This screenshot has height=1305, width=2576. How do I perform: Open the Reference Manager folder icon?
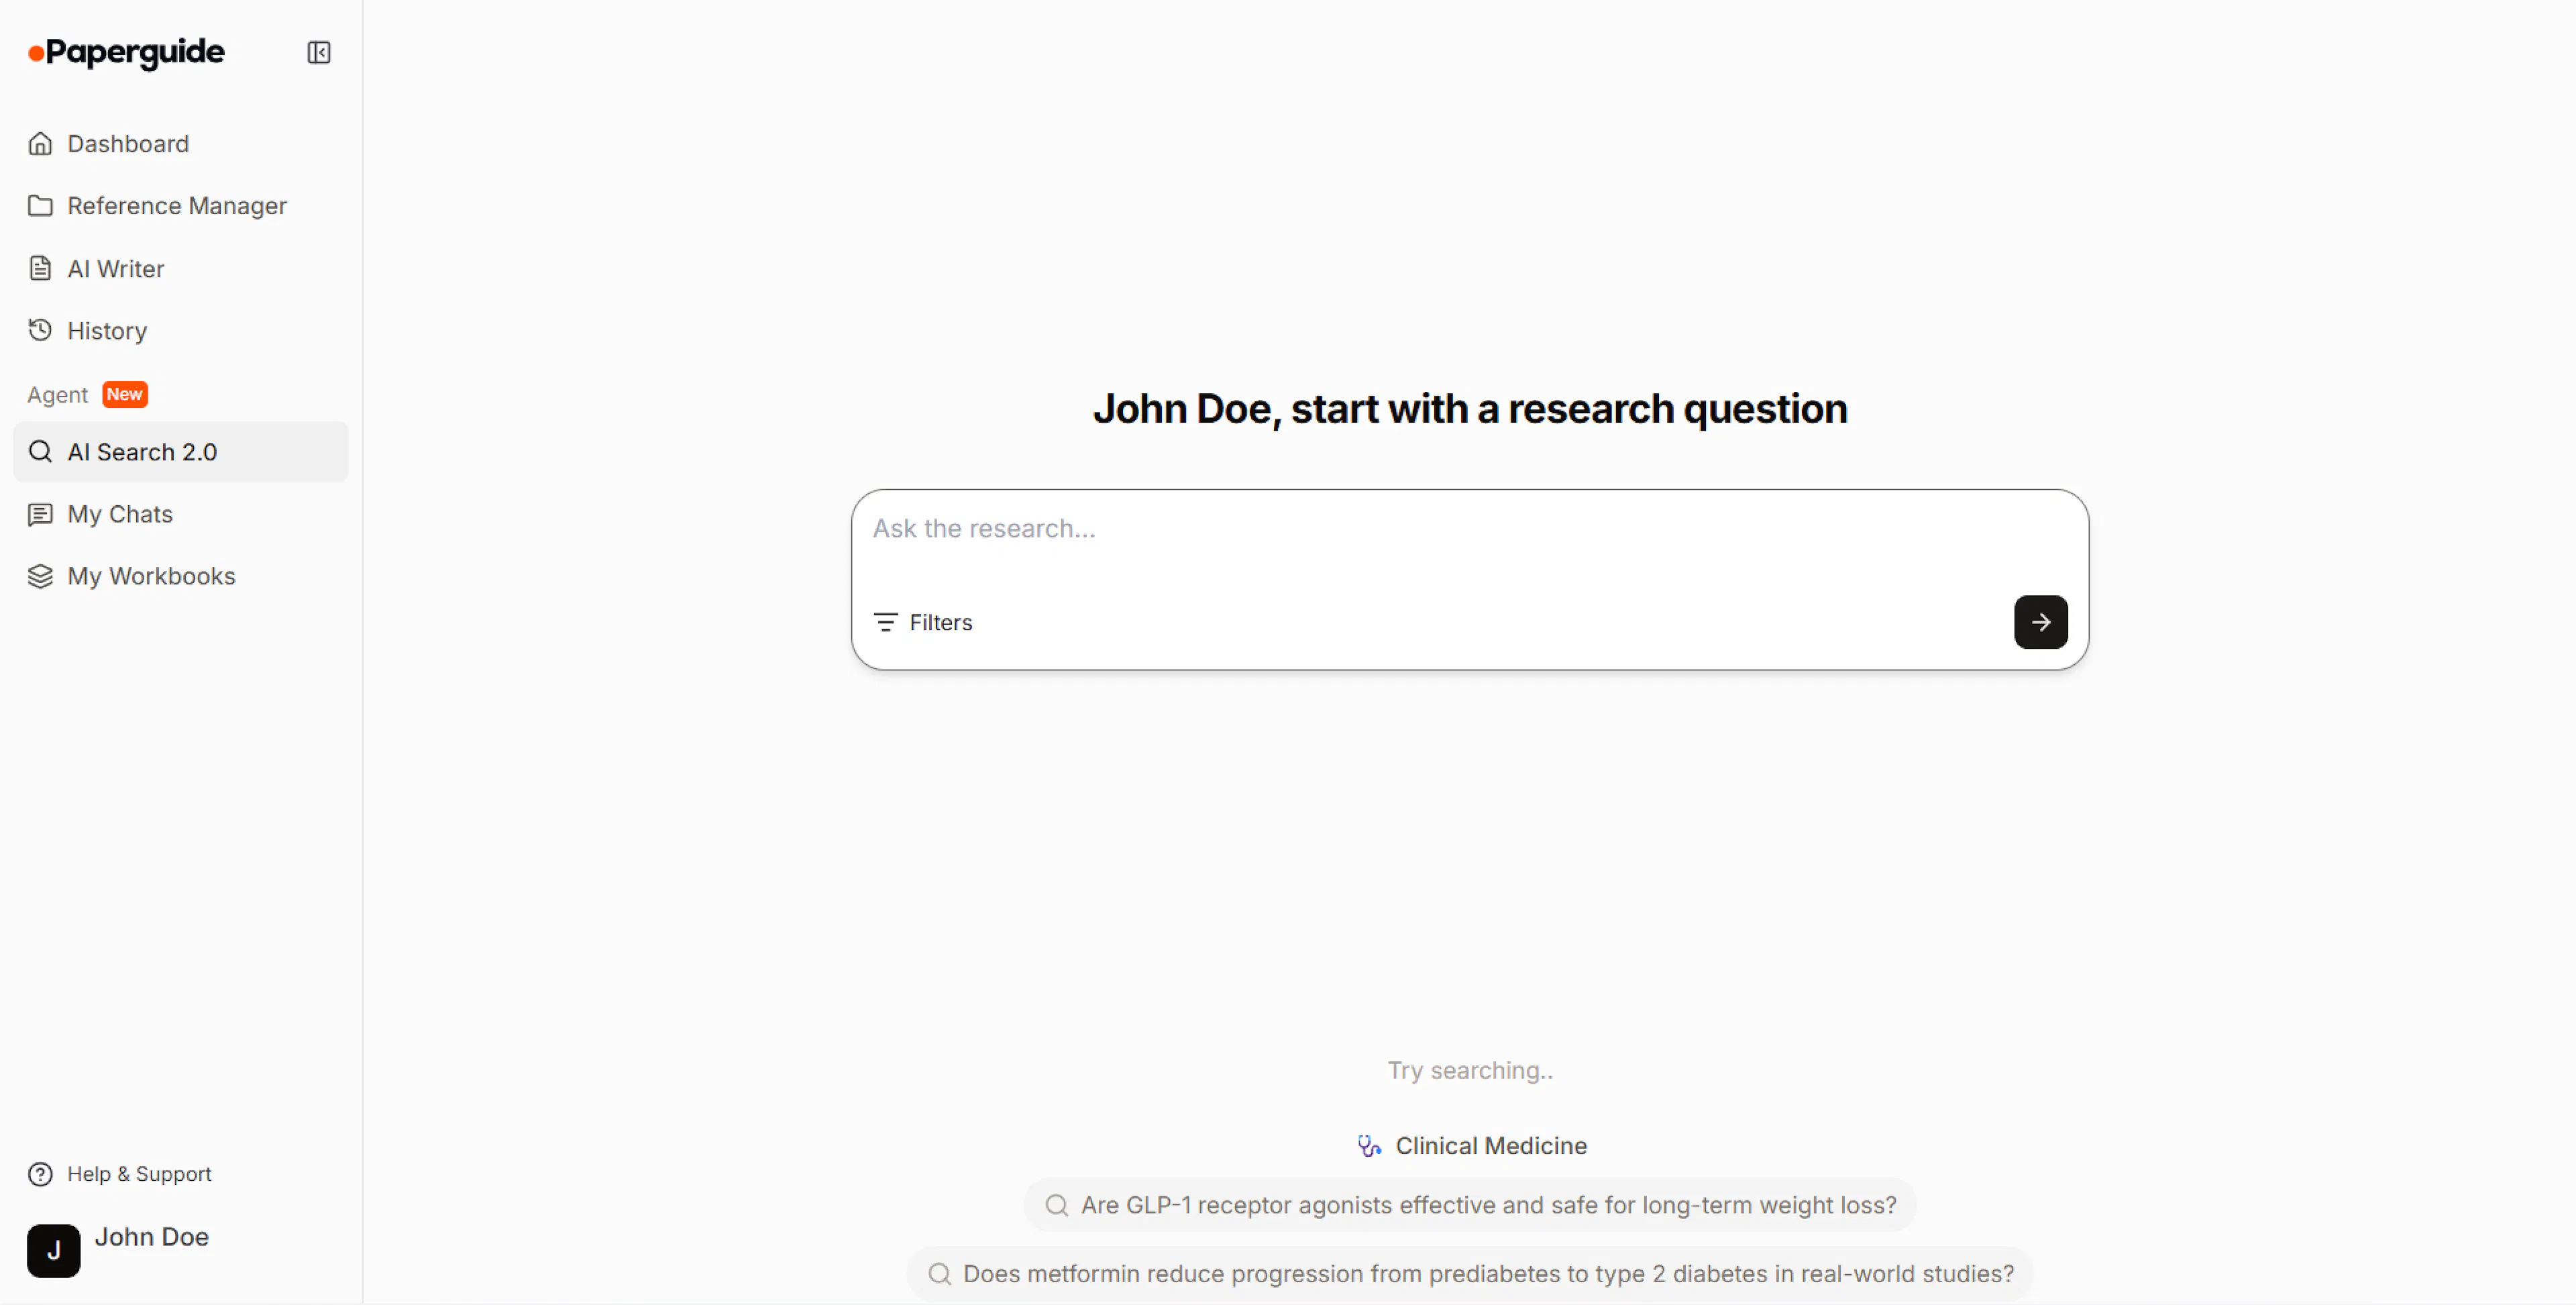(x=41, y=205)
